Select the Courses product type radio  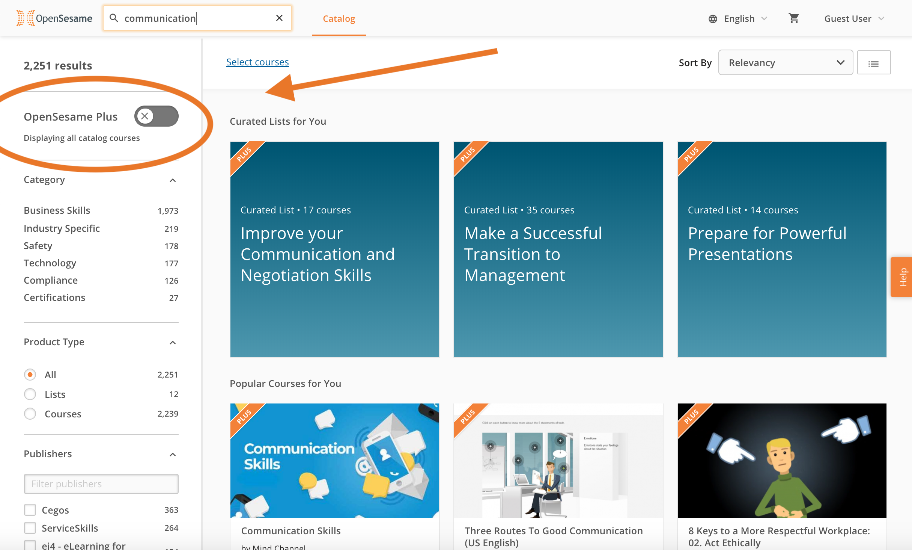tap(30, 414)
